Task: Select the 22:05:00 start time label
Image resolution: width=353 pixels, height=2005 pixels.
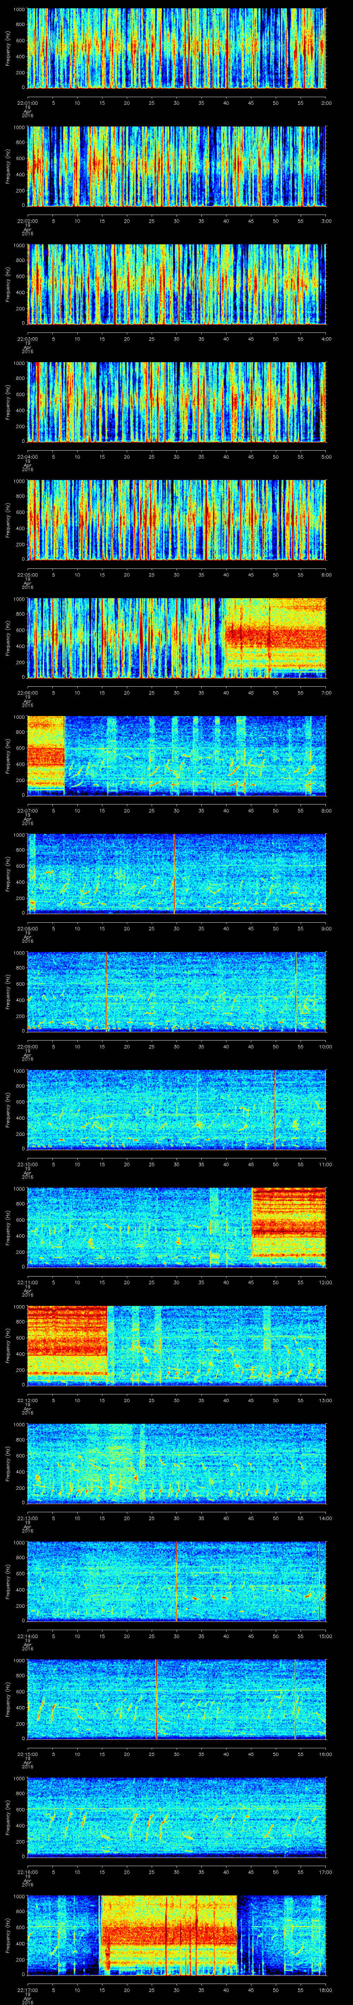Action: pyautogui.click(x=27, y=574)
